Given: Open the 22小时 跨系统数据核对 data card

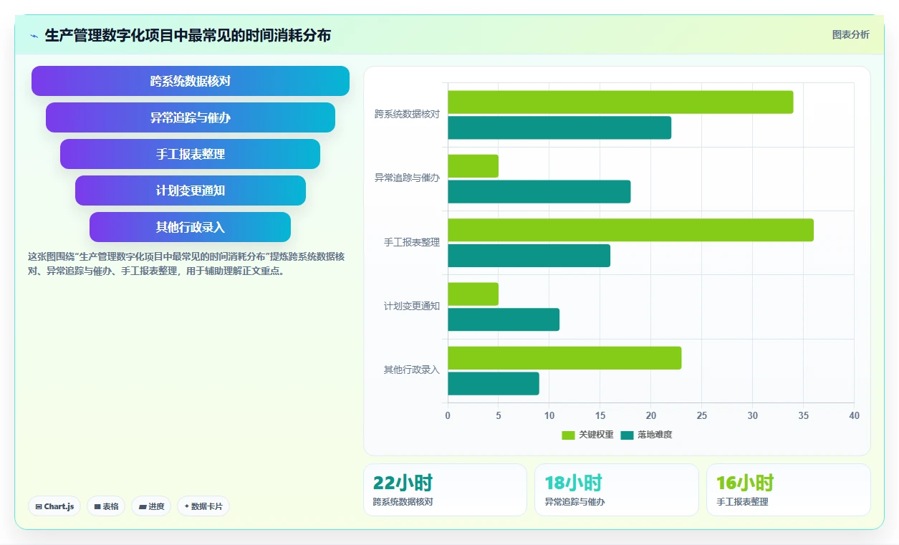Looking at the screenshot, I should (445, 490).
